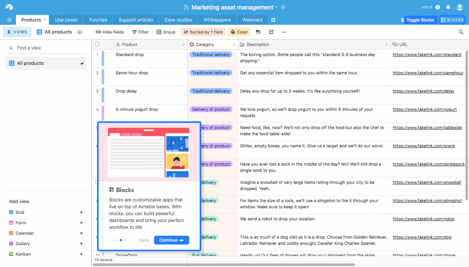Screen dimensions: 469x267
Task: Click the share view icon
Action: (x=271, y=32)
